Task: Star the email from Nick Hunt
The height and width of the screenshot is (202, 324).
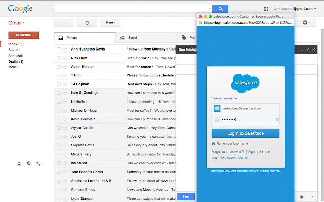Action: pos(65,58)
